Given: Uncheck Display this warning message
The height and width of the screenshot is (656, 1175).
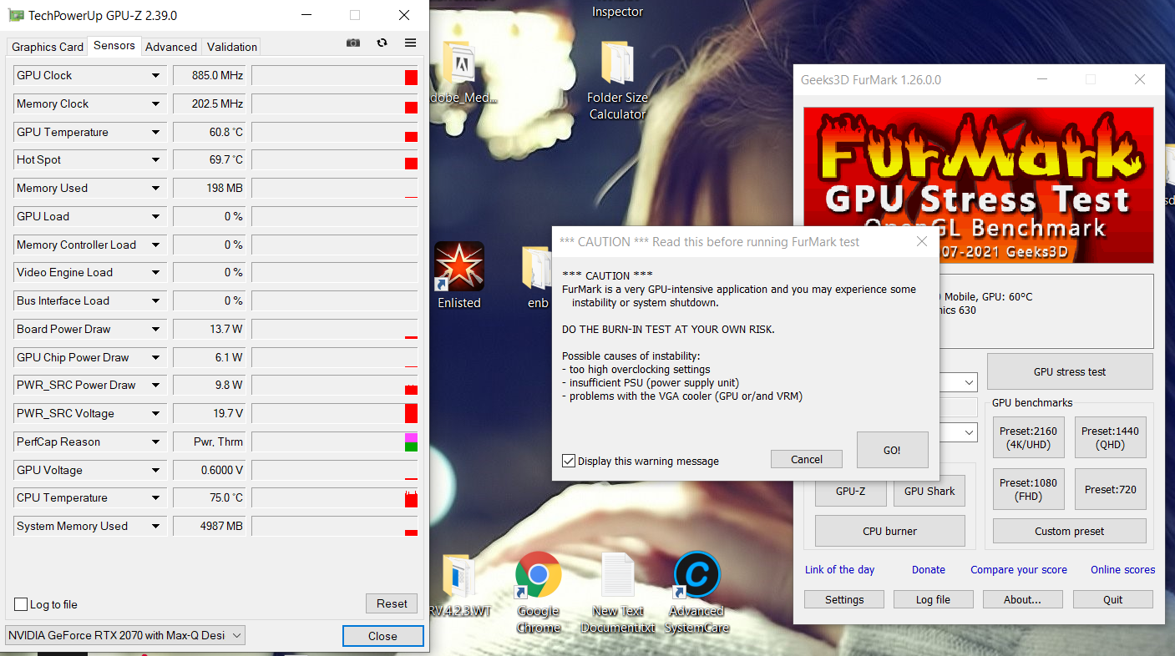Looking at the screenshot, I should [569, 461].
